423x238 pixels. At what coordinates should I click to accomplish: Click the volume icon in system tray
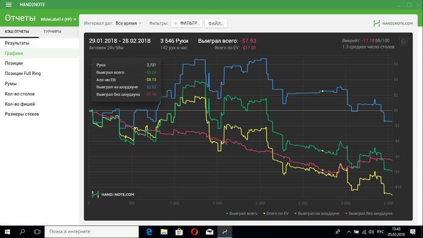coord(371,232)
